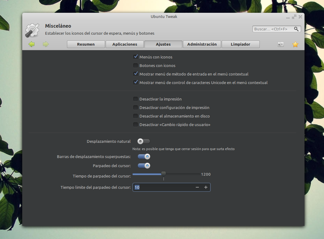
Task: Decrease cursor blink timeout with minus button
Action: coord(197,187)
